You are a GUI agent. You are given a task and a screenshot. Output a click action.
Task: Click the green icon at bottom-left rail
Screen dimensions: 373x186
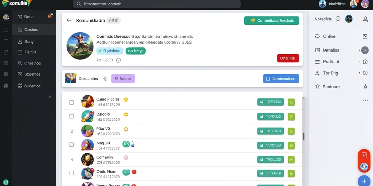pyautogui.click(x=6, y=182)
